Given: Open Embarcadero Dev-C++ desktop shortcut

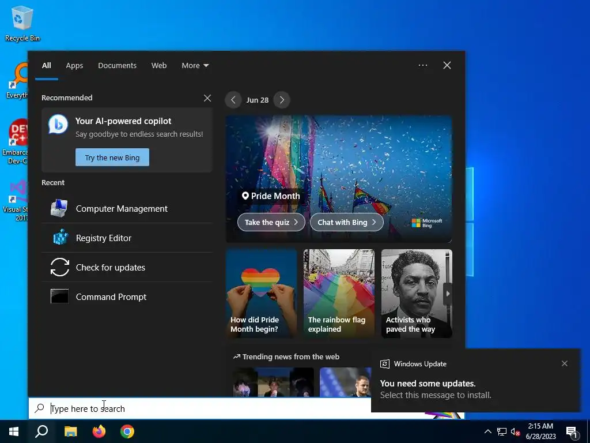Looking at the screenshot, I should pos(15,142).
